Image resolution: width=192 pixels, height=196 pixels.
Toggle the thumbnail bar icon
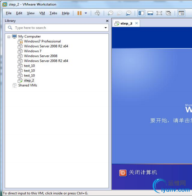pos(150,13)
